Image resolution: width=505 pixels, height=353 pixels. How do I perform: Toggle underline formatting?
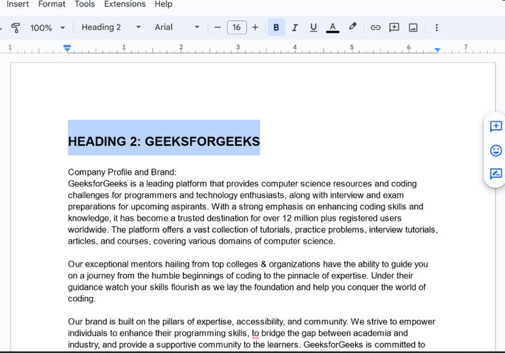coord(314,28)
